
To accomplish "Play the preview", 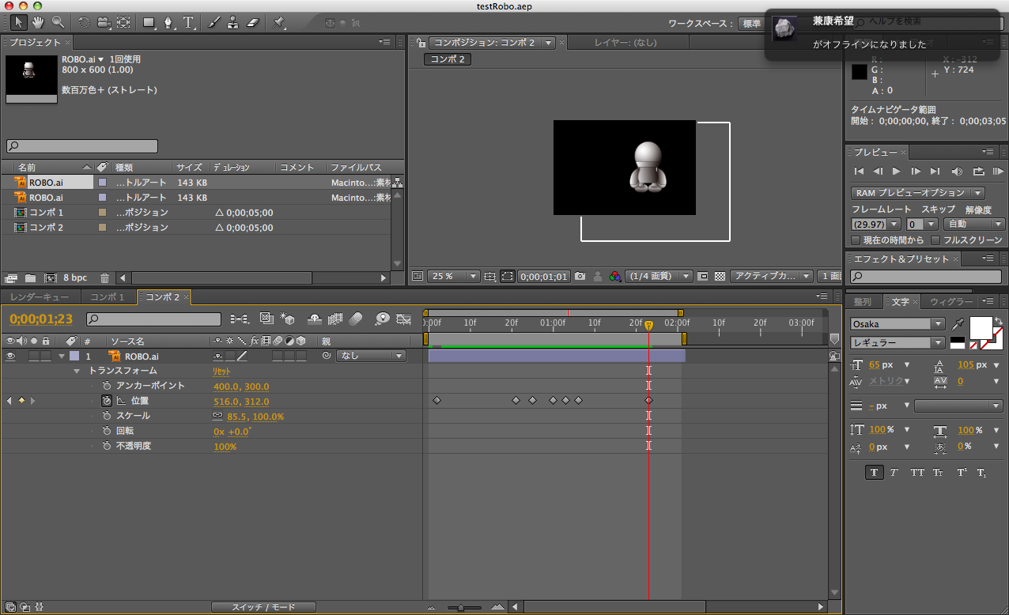I will point(896,172).
